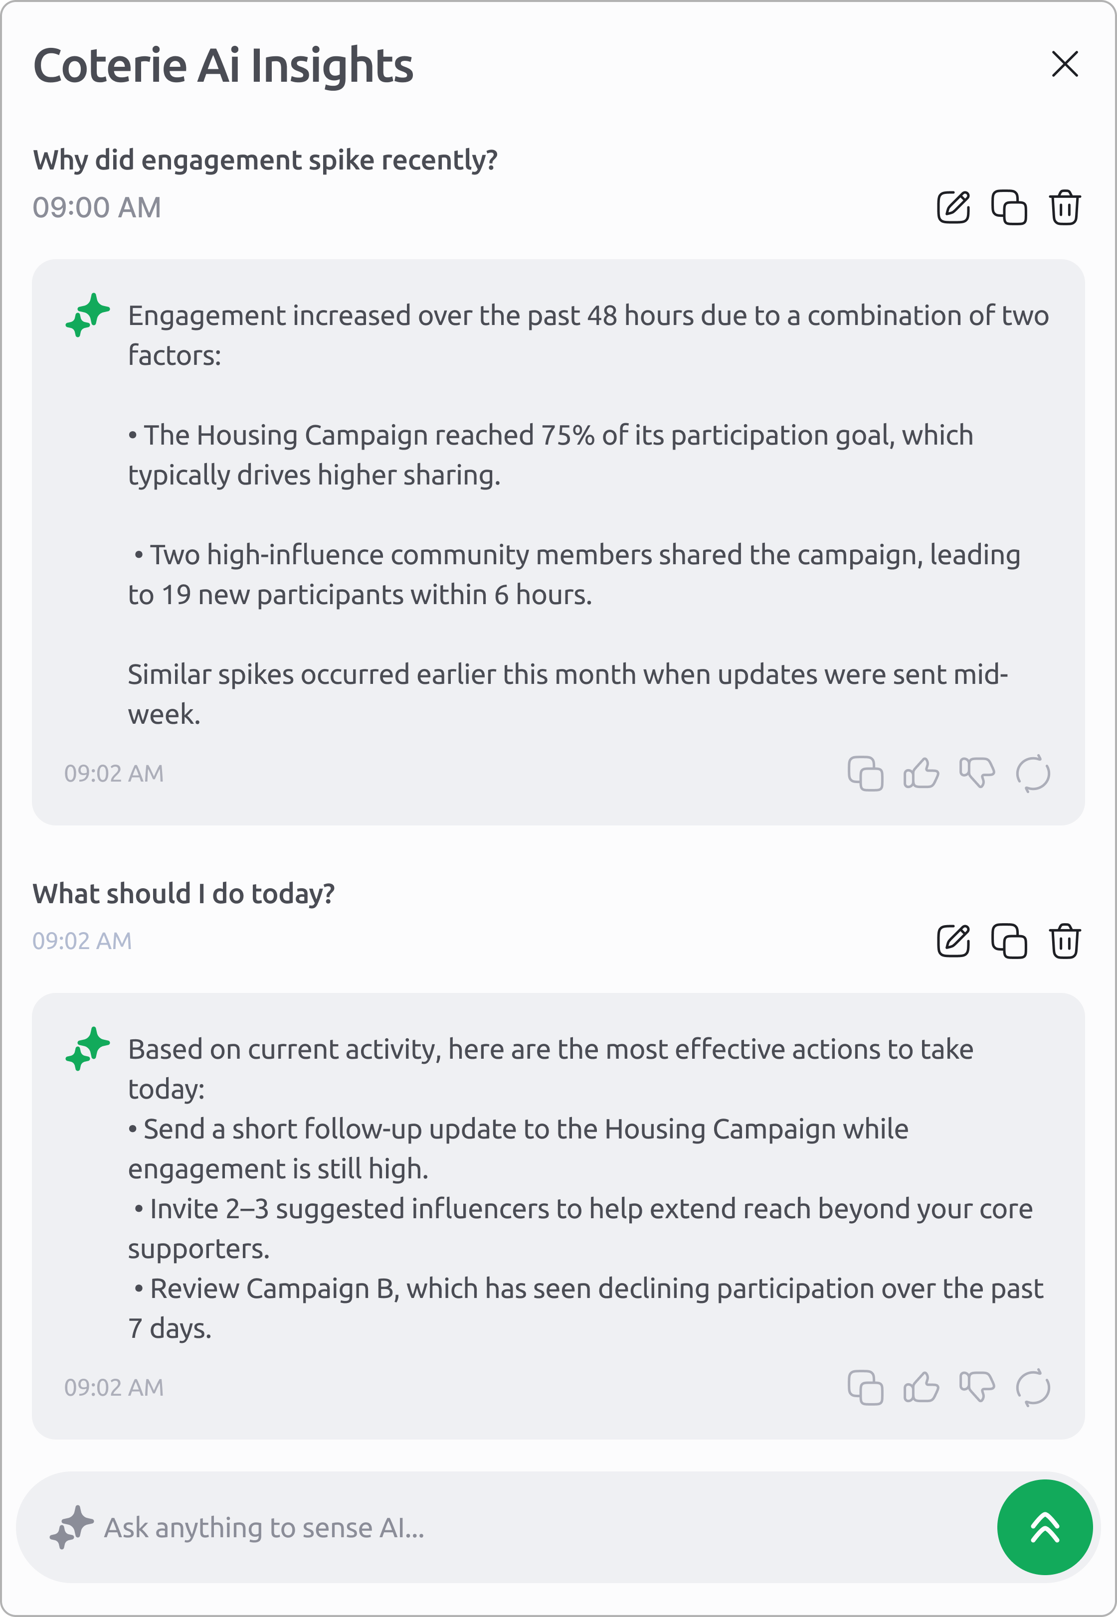Screen dimensions: 1117x1617
Task: Regenerate the engagement spike AI answer
Action: point(1033,774)
